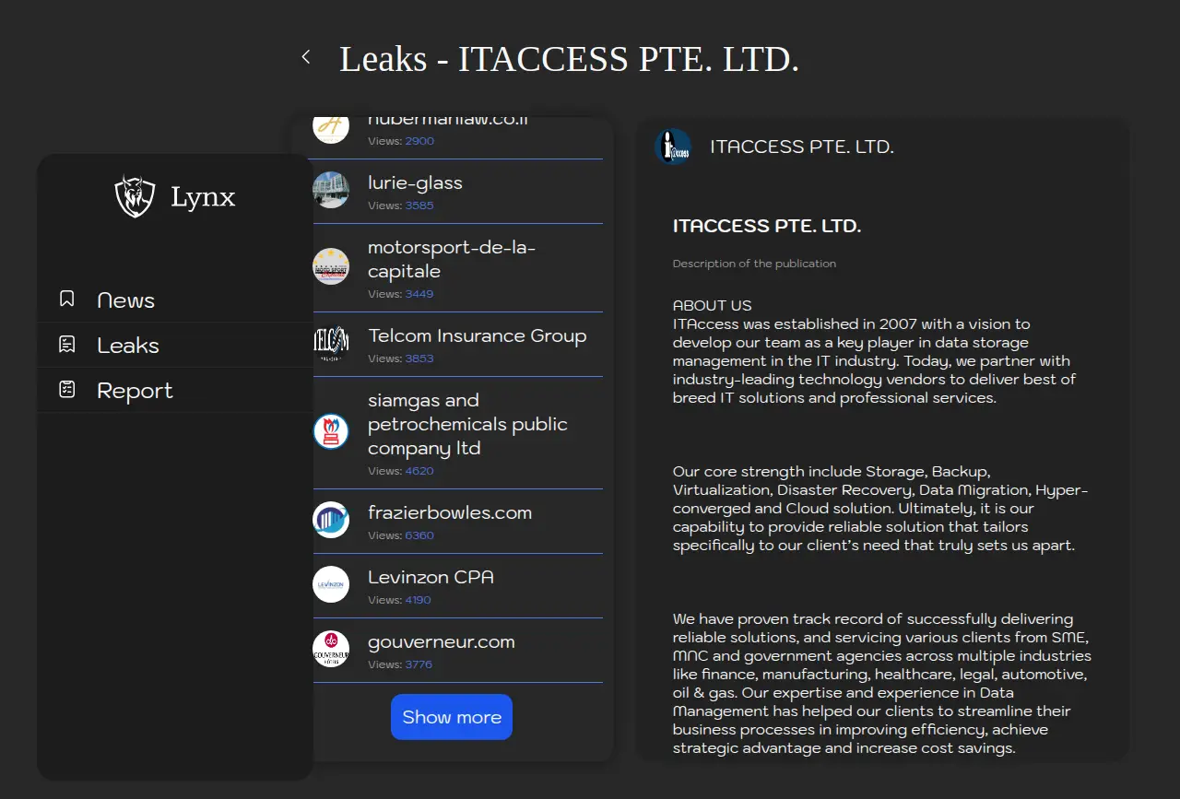This screenshot has height=799, width=1180.
Task: Open the Levinzon CPA leak entry
Action: [431, 578]
